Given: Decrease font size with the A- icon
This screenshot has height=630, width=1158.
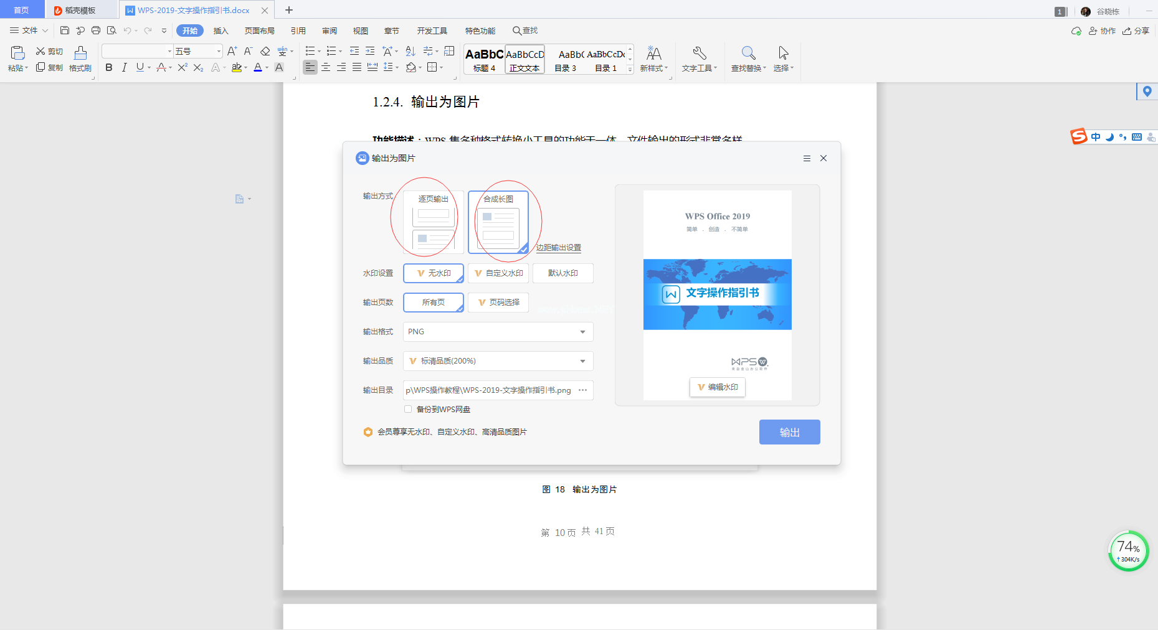Looking at the screenshot, I should pyautogui.click(x=248, y=51).
